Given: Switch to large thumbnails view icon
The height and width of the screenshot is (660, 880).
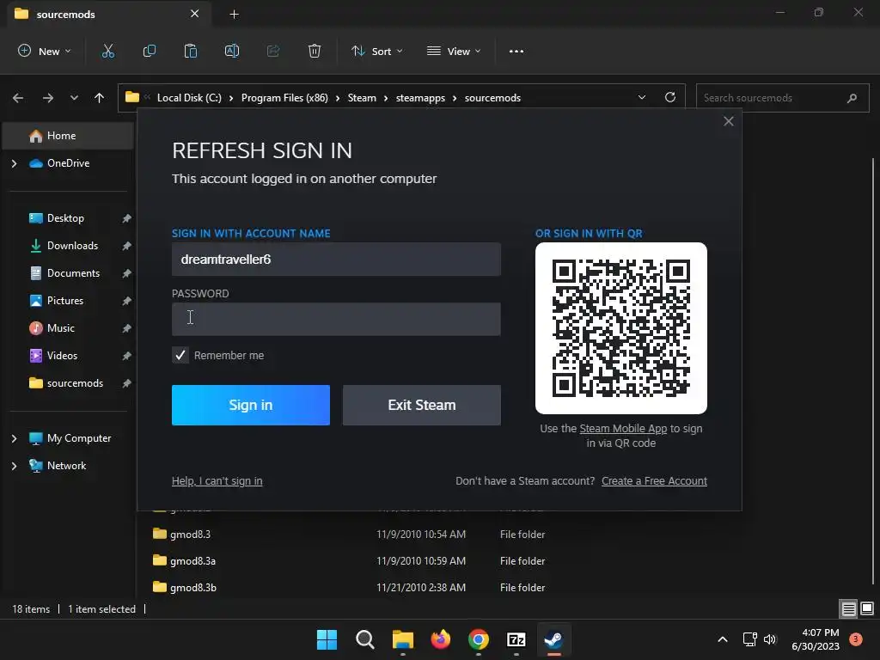Looking at the screenshot, I should coord(867,609).
